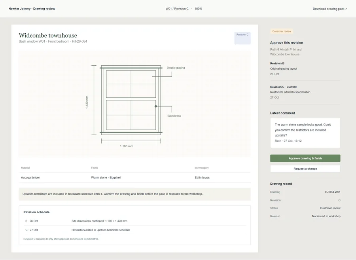Click the Approve this revision heading
356x260 pixels.
coord(286,43)
